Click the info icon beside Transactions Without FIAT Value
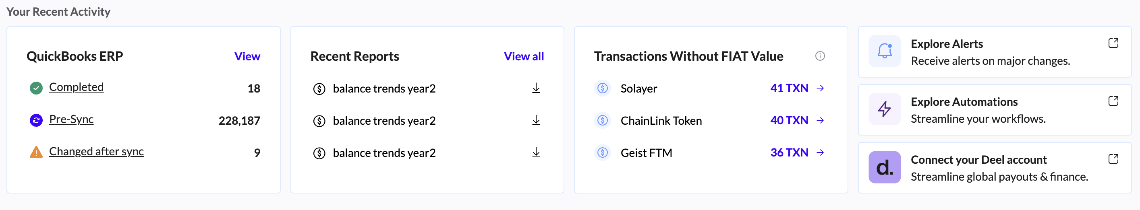This screenshot has height=210, width=1140. click(820, 56)
